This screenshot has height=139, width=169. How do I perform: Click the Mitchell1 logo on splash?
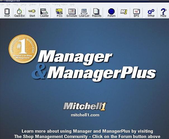pos(85,106)
